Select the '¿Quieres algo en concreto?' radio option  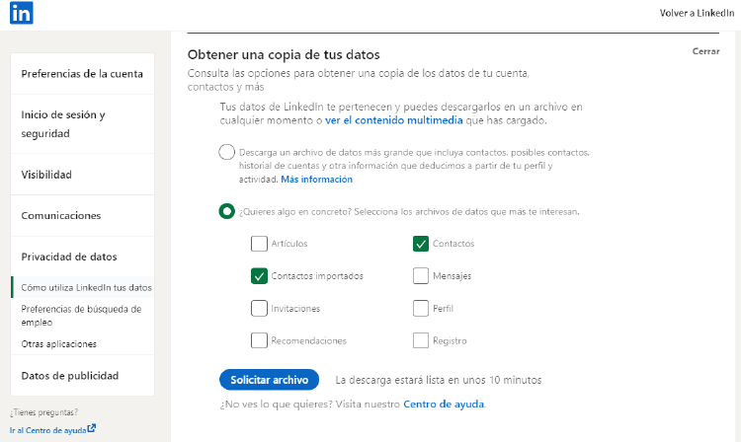pyautogui.click(x=227, y=211)
